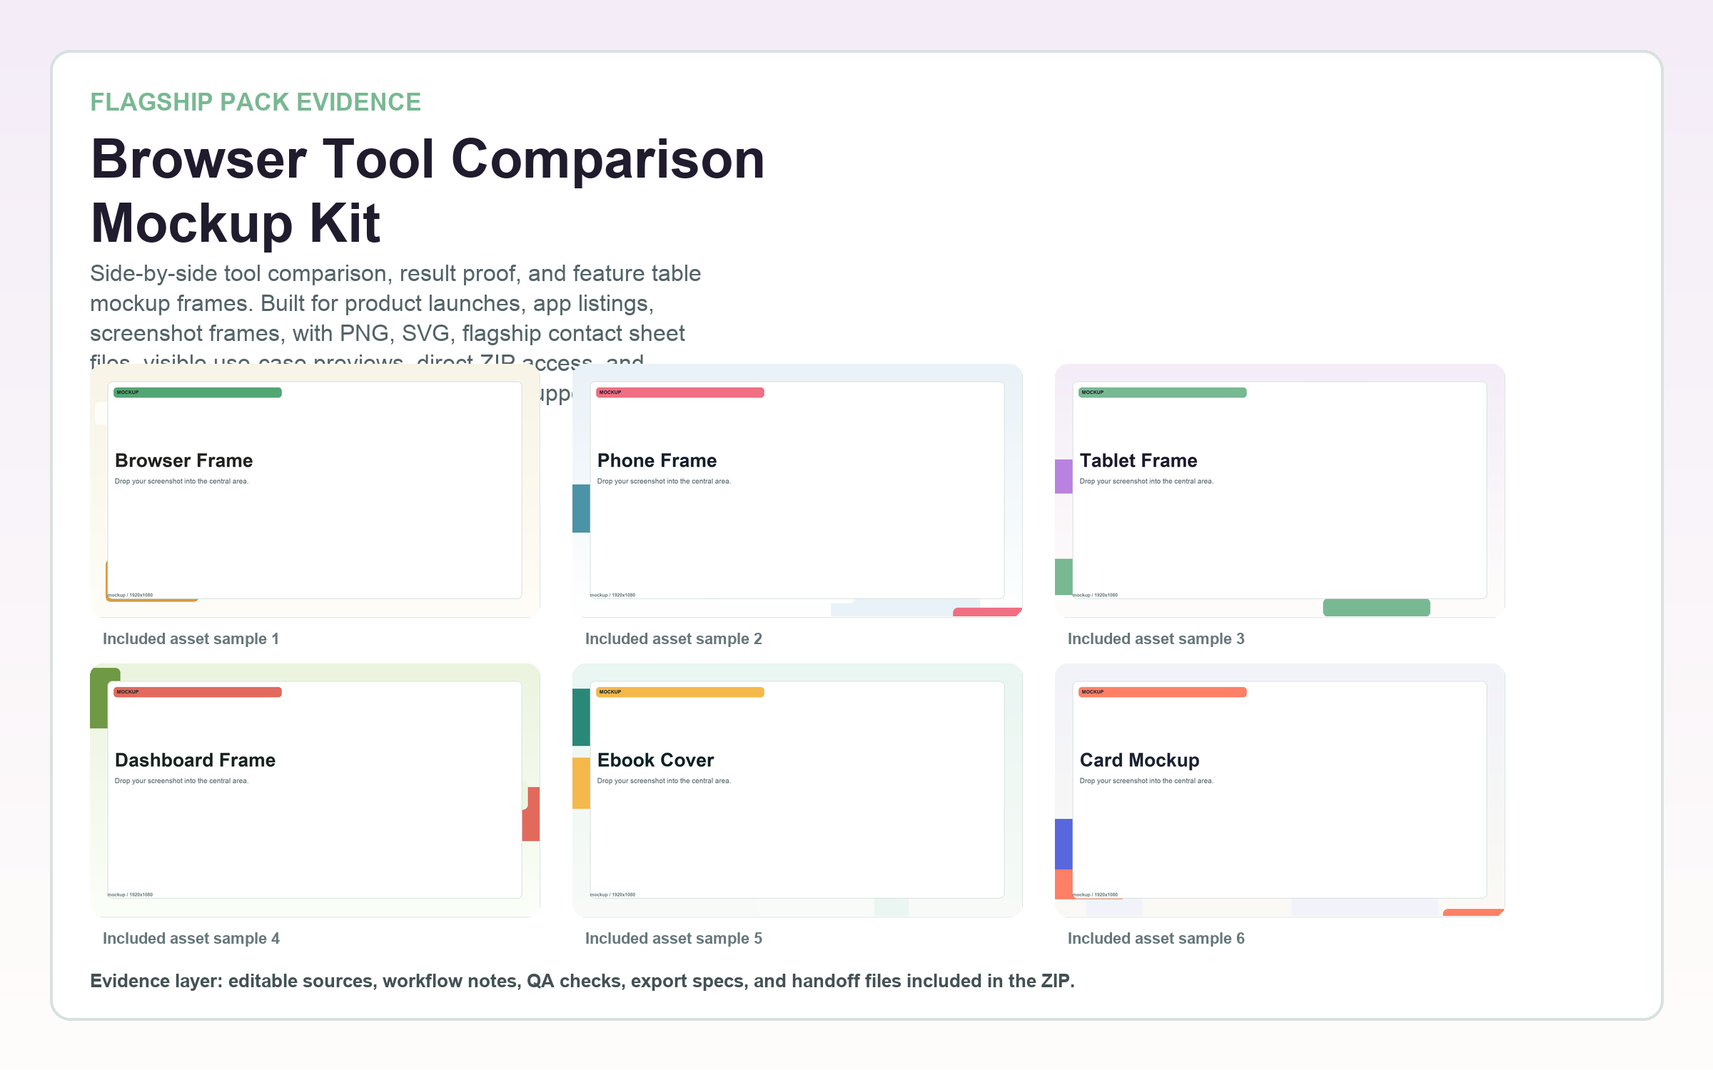Click the green MOCKUP bar in Tablet Frame
Image resolution: width=1713 pixels, height=1070 pixels.
[x=1163, y=392]
